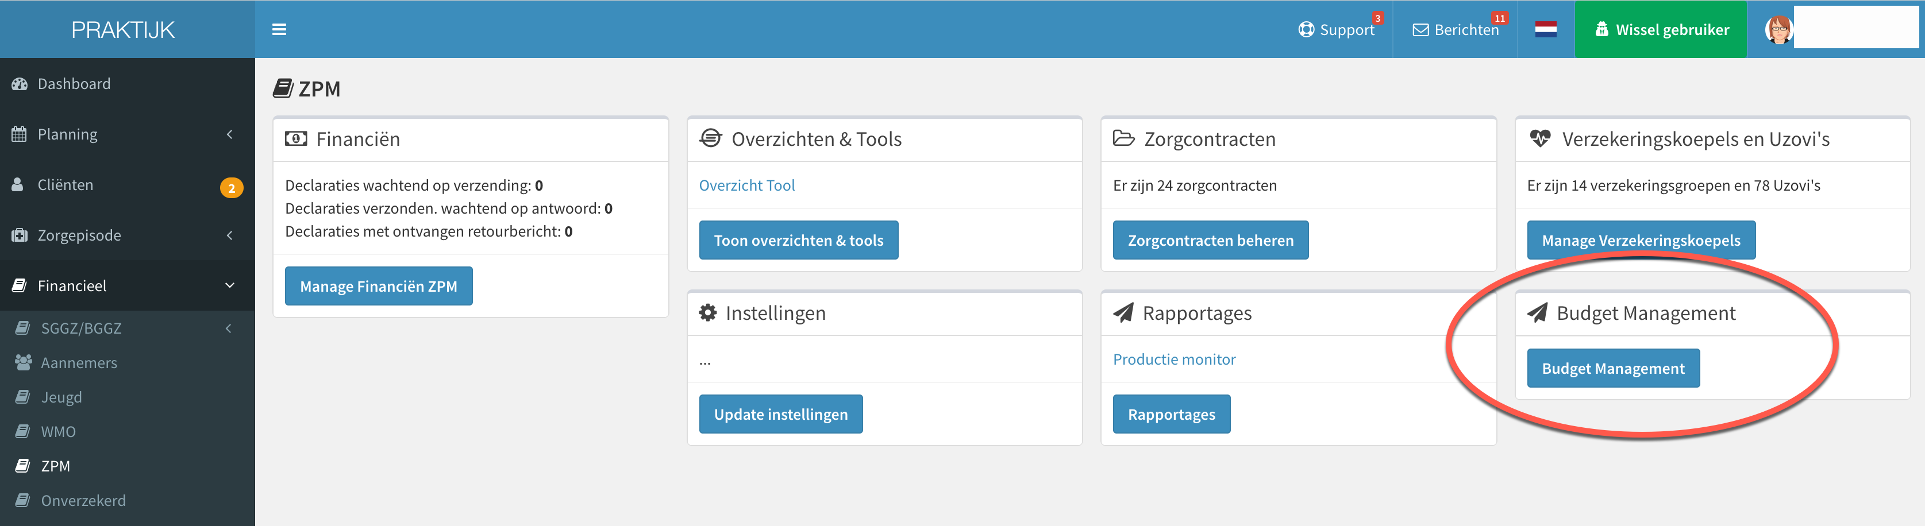This screenshot has height=526, width=1925.
Task: Expand the SGGZ/BGGZ submenu chevron
Action: [229, 328]
